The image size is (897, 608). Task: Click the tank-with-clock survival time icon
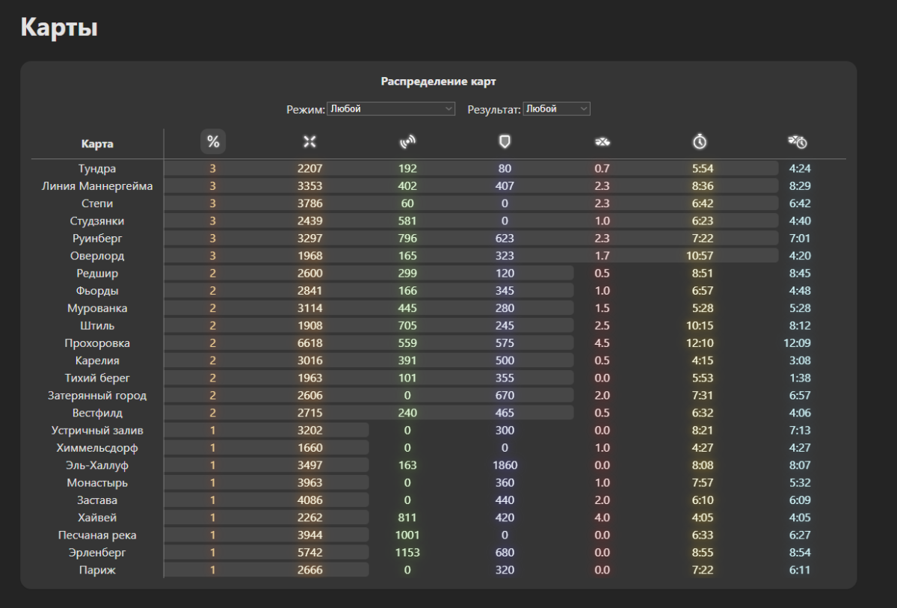coord(798,142)
